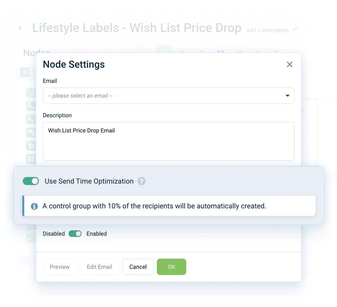The image size is (337, 307).
Task: Click the Enabled label beside the switch
Action: click(96, 234)
